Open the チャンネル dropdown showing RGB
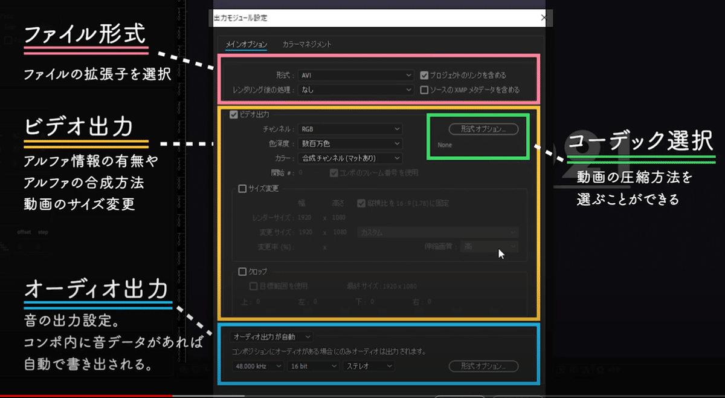Screen dimensions: 725x398 (x=350, y=129)
